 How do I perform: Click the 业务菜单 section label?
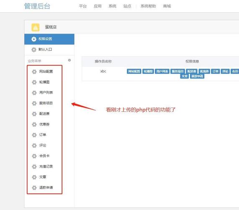pos(34,61)
